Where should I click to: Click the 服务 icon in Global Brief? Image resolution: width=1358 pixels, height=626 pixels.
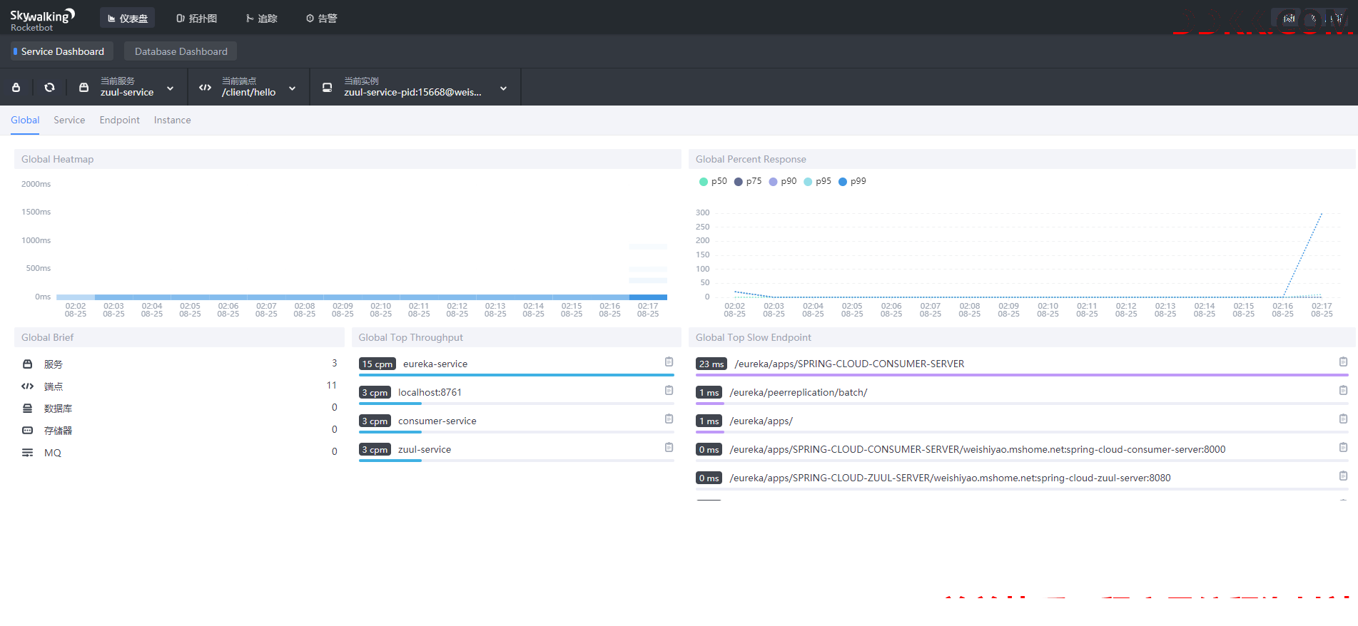coord(27,364)
